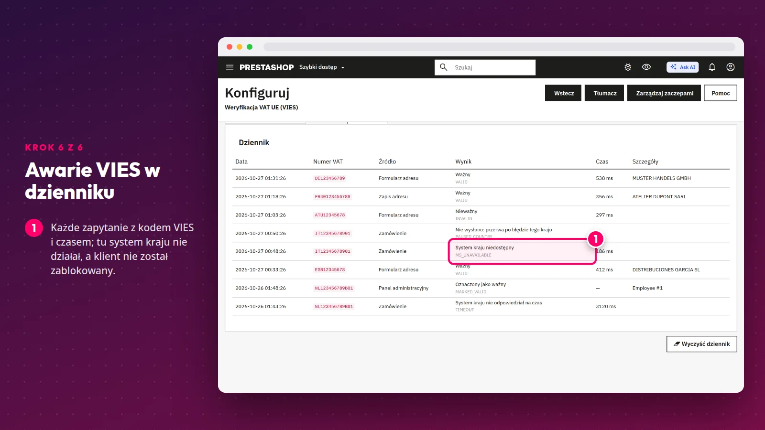Click ATELIER DUPONT SARL details
Image resolution: width=765 pixels, height=430 pixels.
tap(659, 197)
